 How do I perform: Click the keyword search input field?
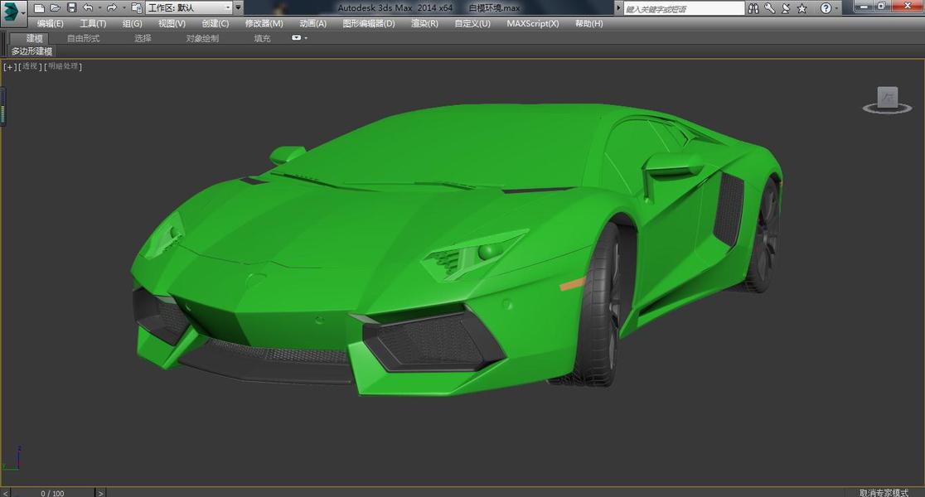(x=684, y=9)
